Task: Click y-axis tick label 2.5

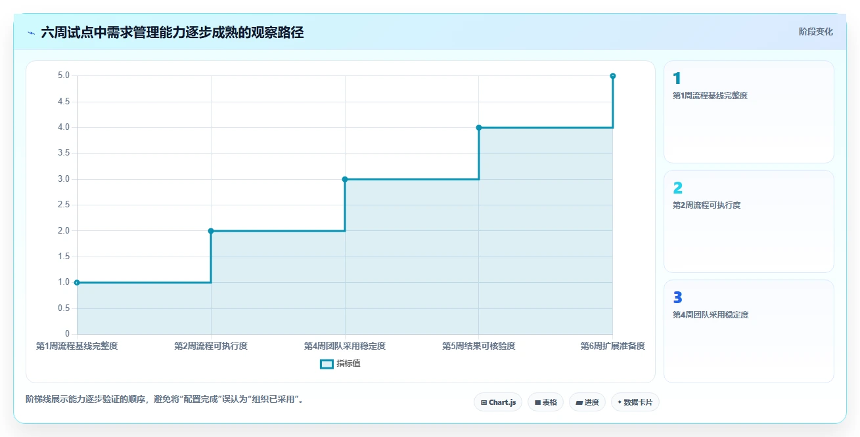Action: [x=64, y=205]
